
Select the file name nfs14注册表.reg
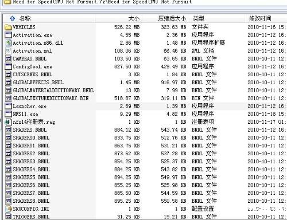point(34,122)
